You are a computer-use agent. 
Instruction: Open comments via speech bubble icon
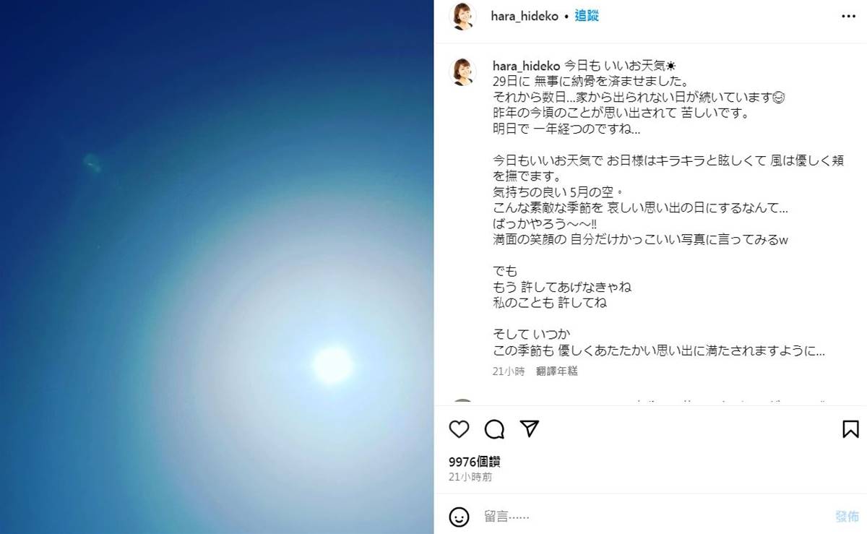click(494, 429)
